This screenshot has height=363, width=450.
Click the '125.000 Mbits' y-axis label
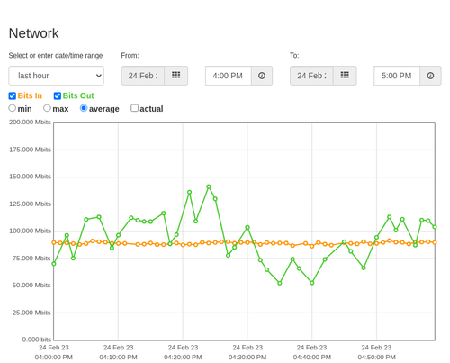[30, 204]
